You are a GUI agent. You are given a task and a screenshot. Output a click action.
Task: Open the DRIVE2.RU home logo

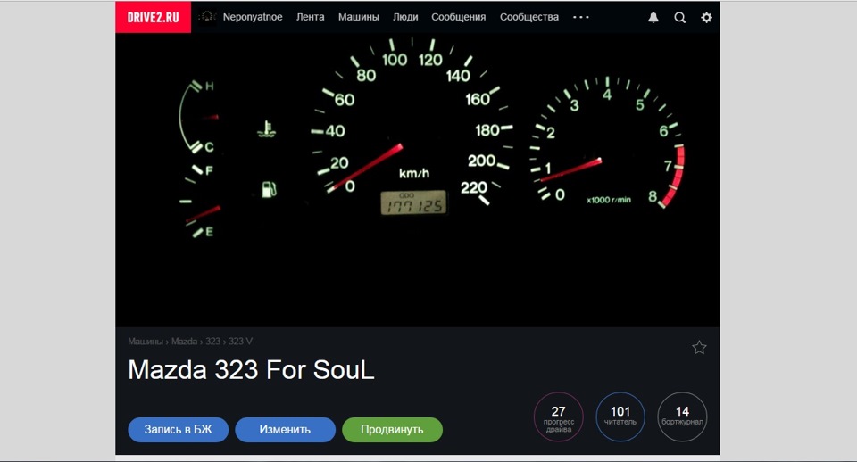point(153,17)
